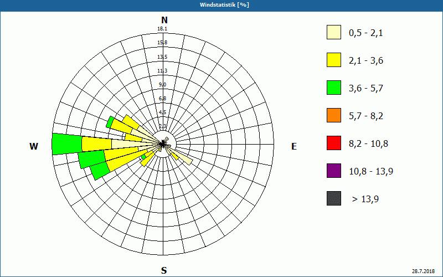Click the legend text '10,8 - 13,9'

(371, 172)
